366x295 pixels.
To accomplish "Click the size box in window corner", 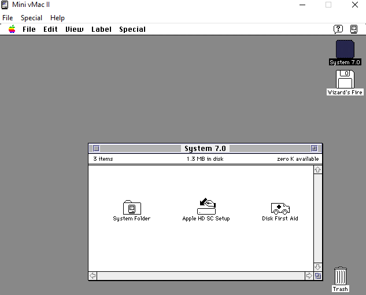I will point(318,276).
